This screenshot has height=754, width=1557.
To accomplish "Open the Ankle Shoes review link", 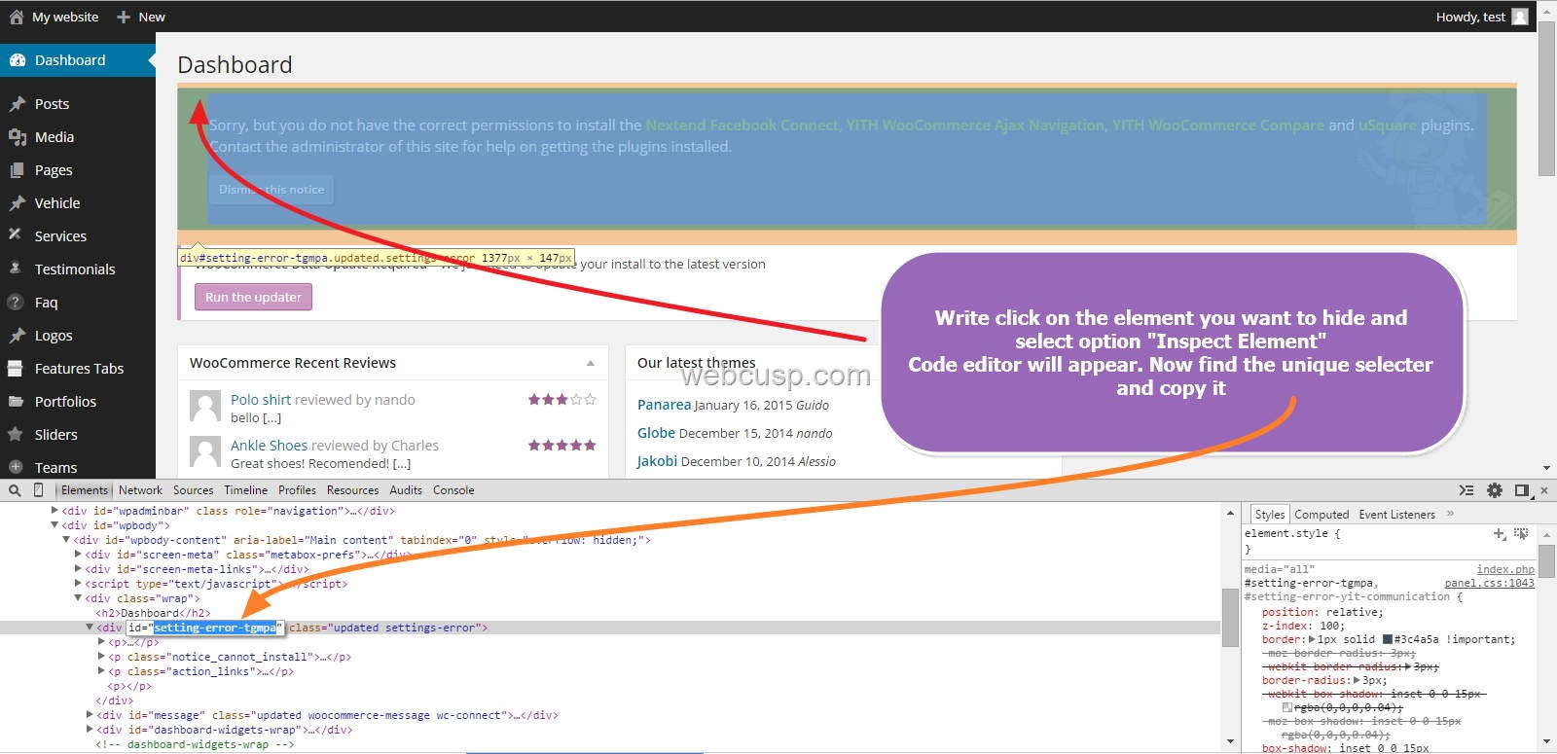I will (269, 446).
